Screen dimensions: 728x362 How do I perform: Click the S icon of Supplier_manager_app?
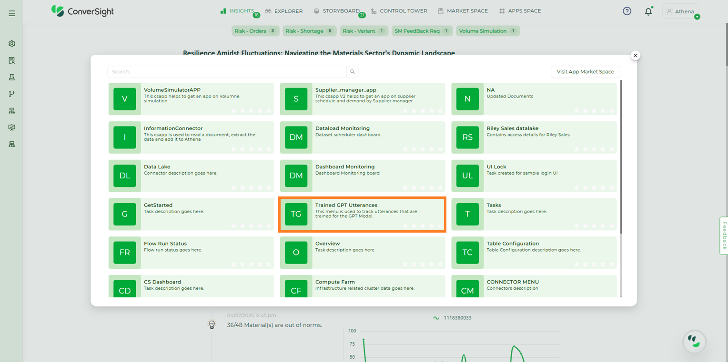pos(296,99)
